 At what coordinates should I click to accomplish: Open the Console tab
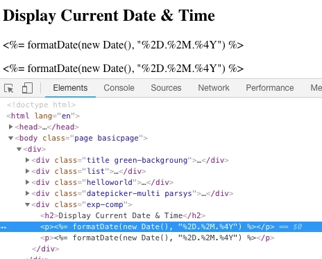(x=119, y=88)
